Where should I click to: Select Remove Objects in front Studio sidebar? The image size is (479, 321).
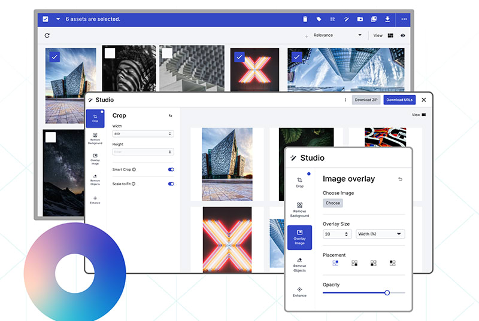299,264
